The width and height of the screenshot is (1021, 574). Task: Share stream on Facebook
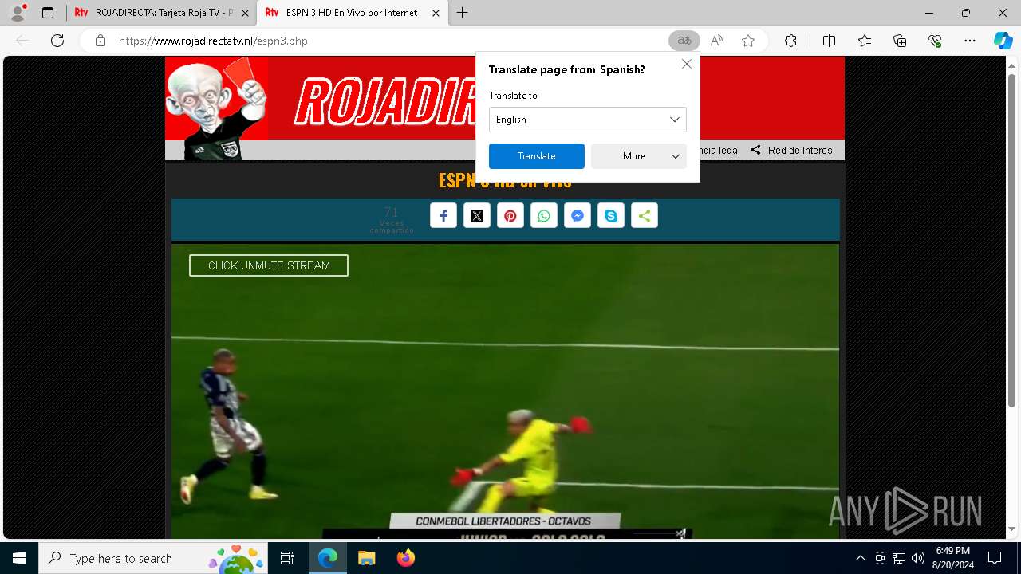(x=443, y=216)
